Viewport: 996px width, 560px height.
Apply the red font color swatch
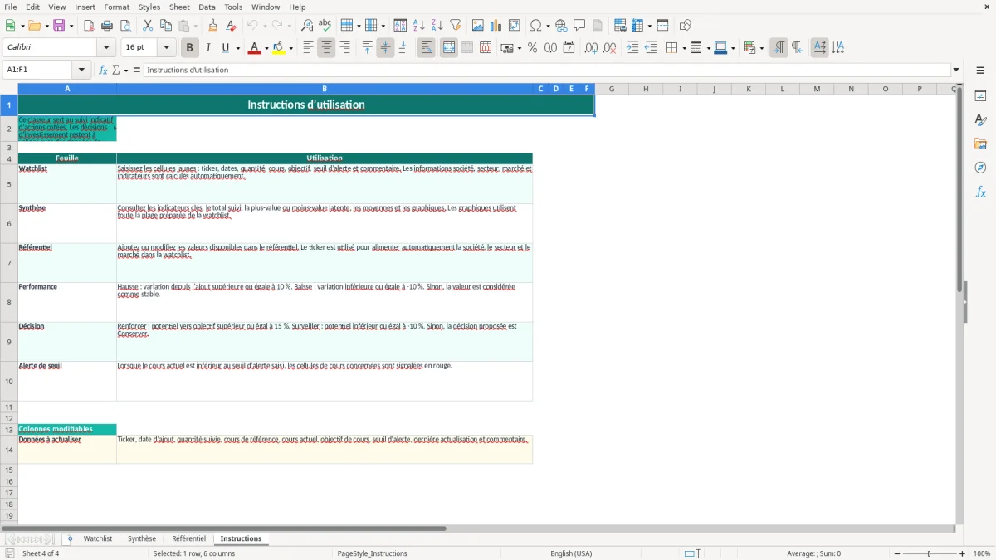coord(253,48)
